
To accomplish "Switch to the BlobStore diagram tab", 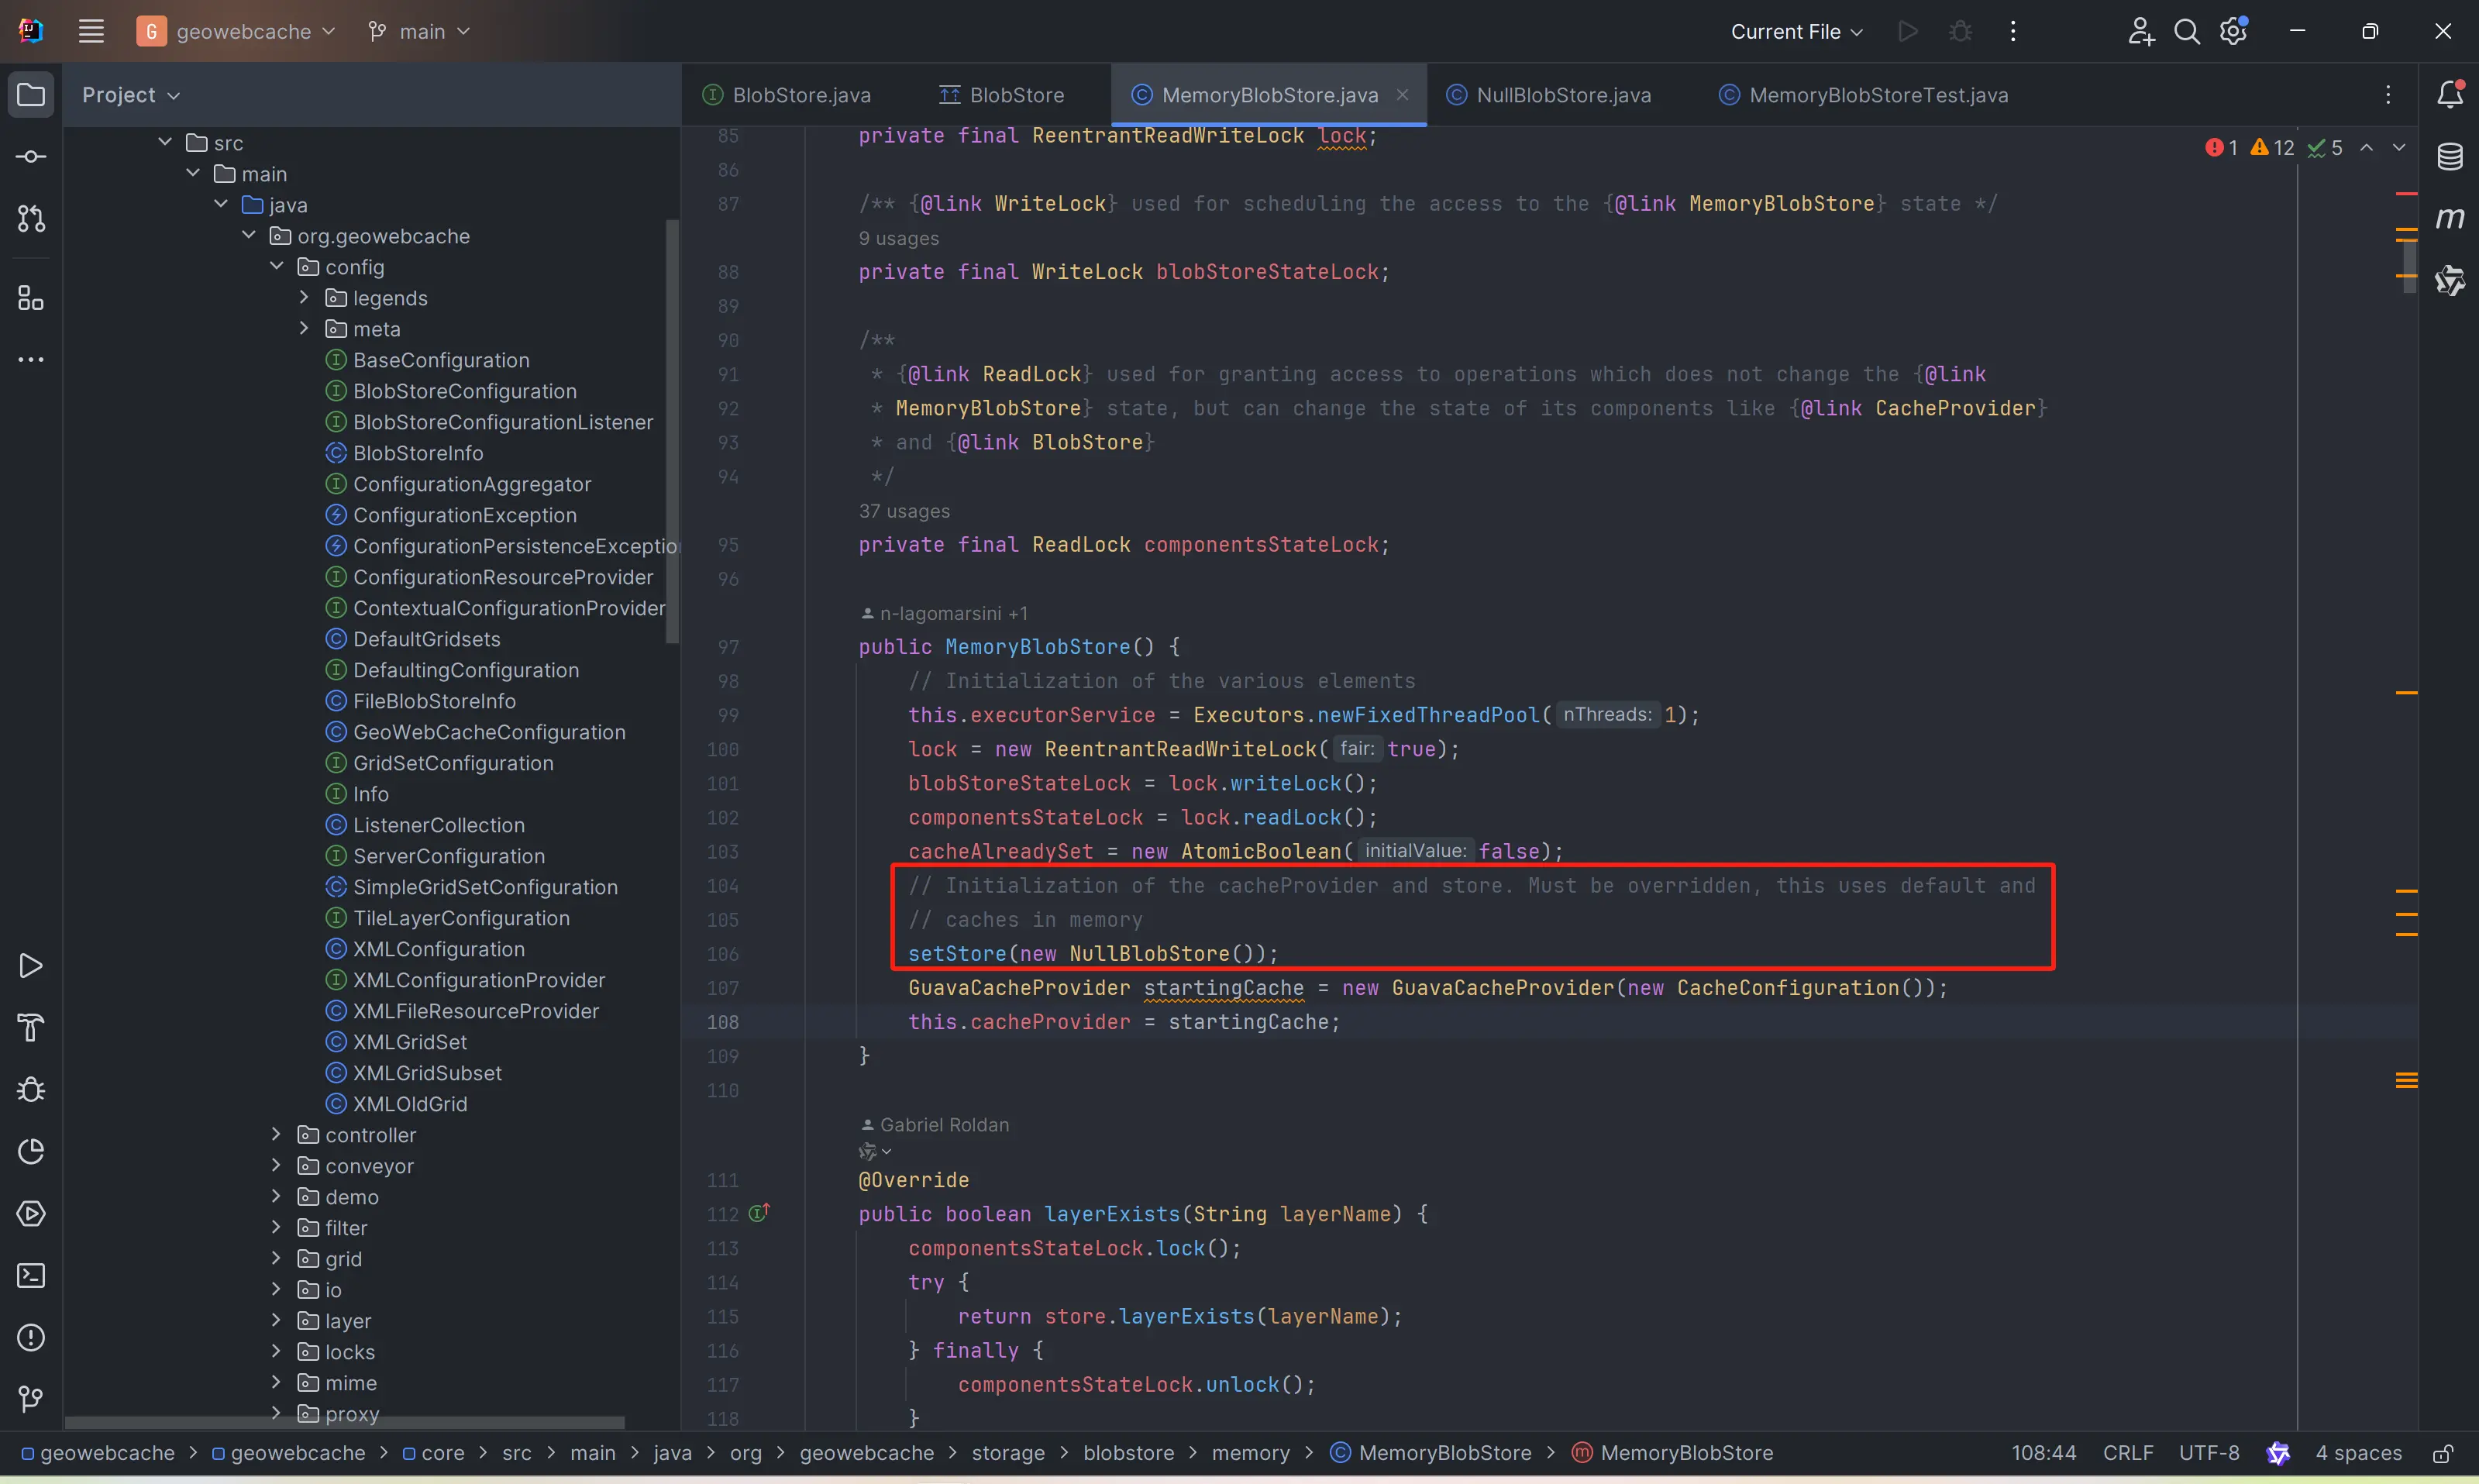I will point(1002,95).
